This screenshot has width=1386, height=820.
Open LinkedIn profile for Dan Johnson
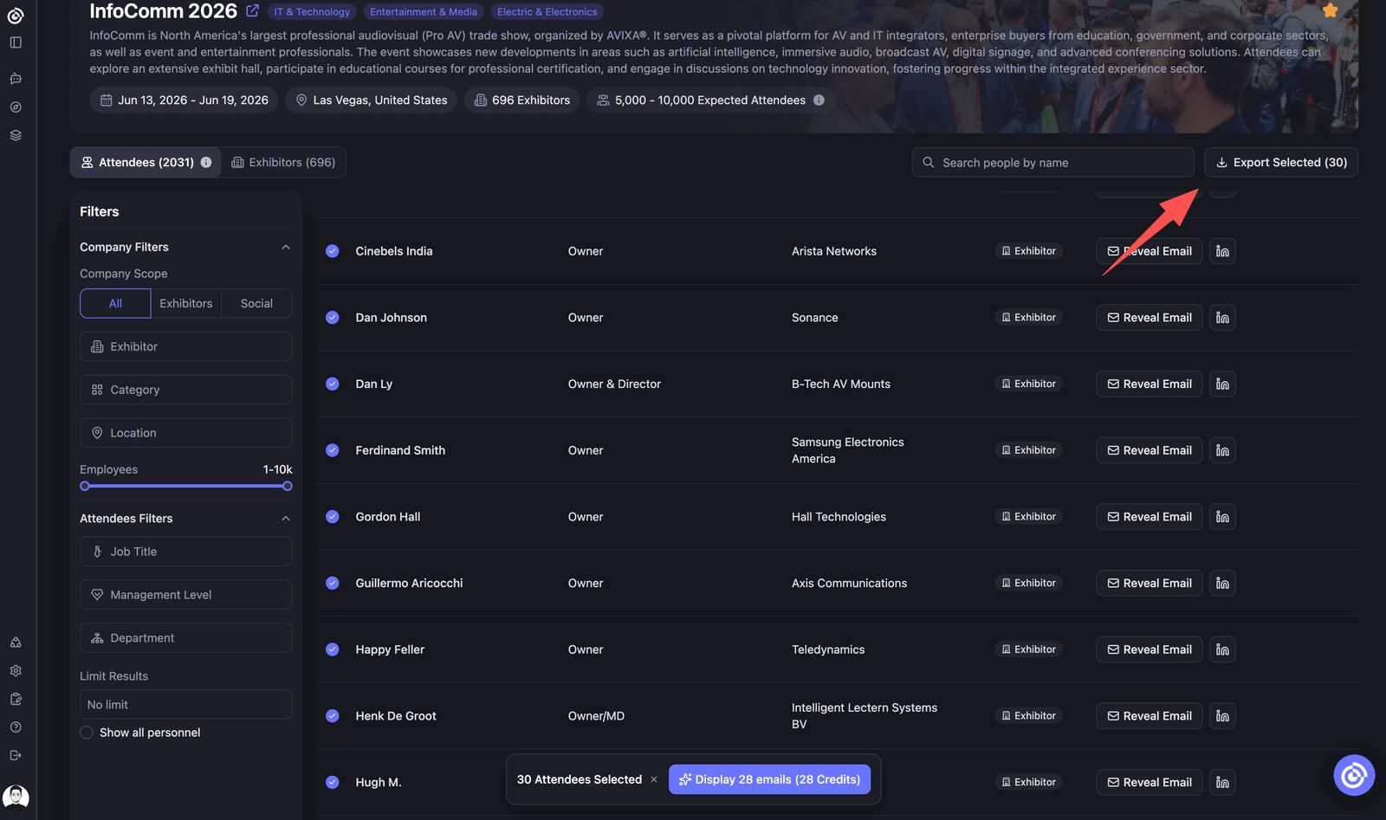click(1222, 318)
